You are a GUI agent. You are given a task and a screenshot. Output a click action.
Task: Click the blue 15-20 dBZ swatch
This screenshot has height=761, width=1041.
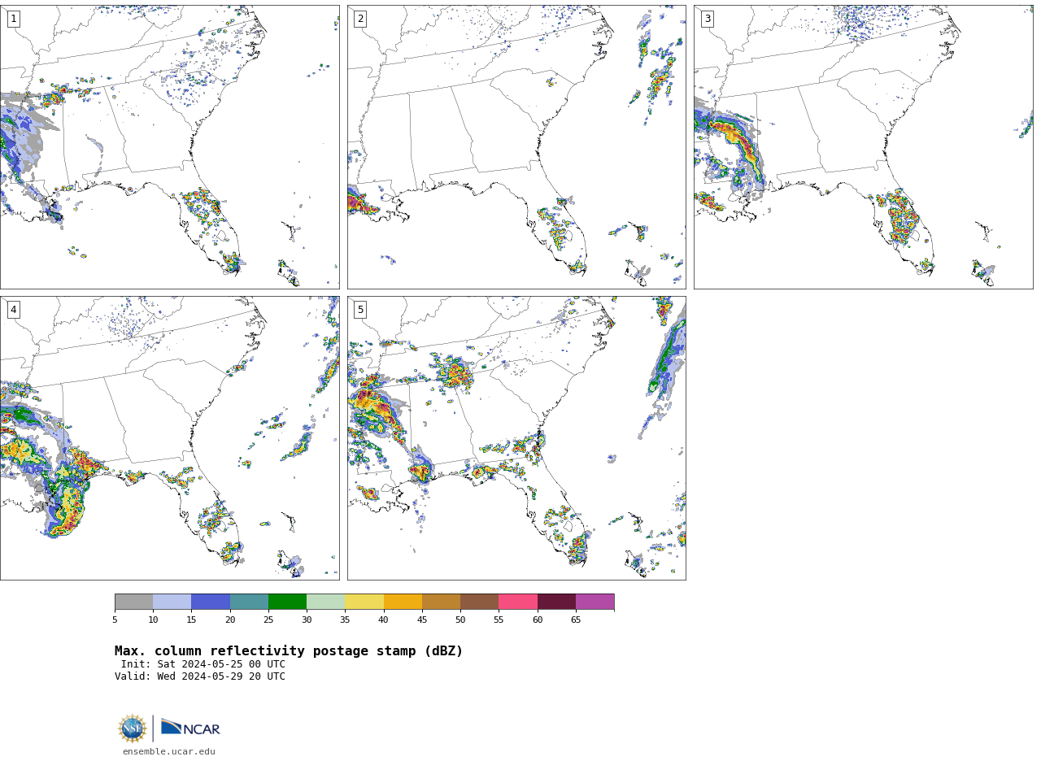211,602
